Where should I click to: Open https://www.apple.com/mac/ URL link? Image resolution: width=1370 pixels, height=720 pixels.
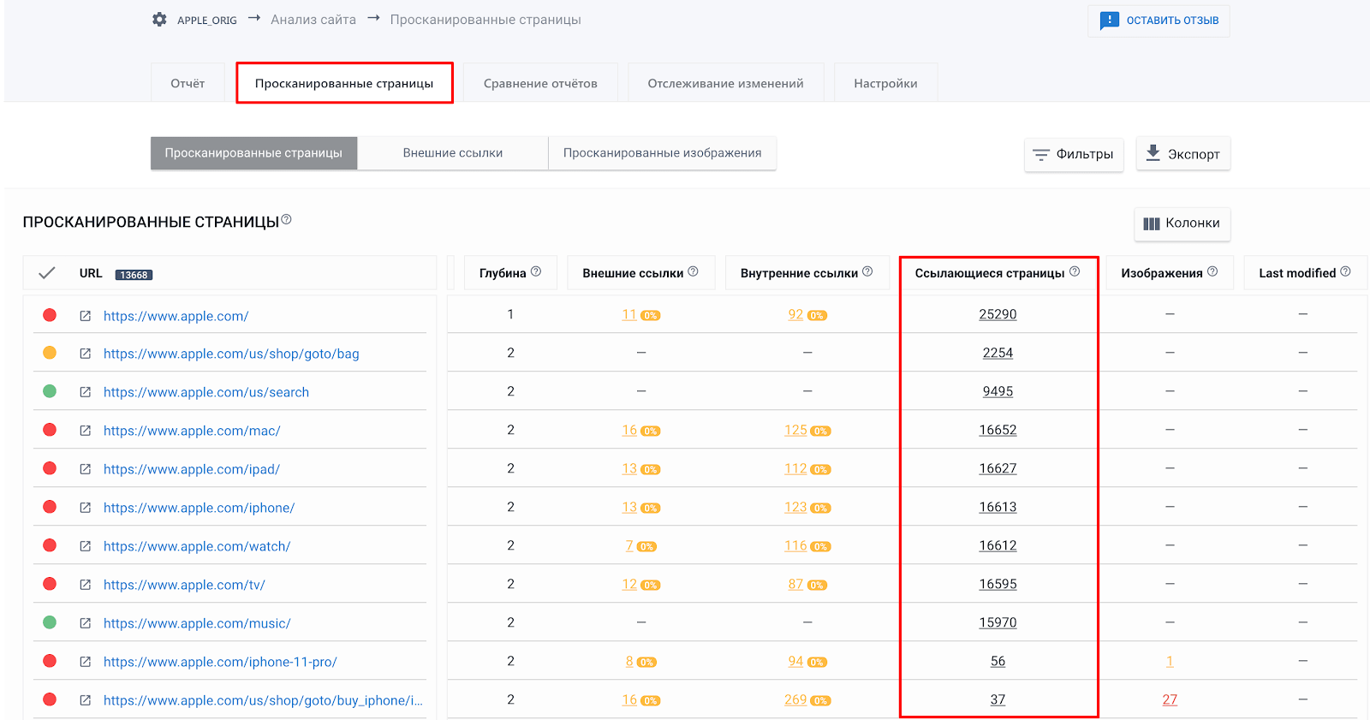[192, 431]
